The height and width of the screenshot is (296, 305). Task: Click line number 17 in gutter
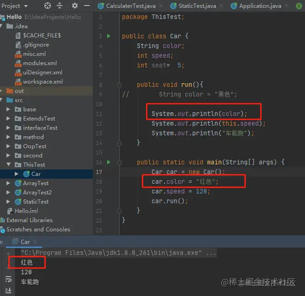point(99,172)
